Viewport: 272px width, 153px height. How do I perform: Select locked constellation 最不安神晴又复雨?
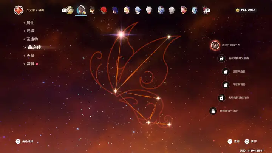click(221, 59)
